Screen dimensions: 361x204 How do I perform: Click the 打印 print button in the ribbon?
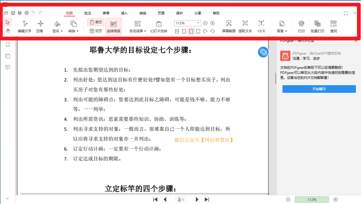[x=301, y=26]
